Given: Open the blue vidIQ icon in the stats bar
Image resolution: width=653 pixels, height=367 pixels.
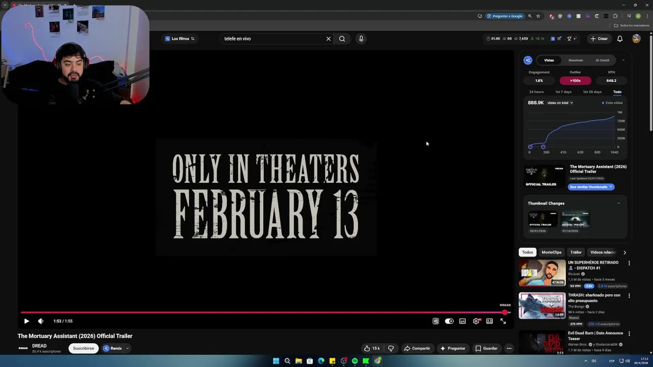Looking at the screenshot, I should (x=552, y=39).
